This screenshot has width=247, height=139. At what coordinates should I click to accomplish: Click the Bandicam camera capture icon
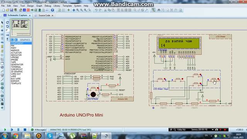click(x=217, y=130)
